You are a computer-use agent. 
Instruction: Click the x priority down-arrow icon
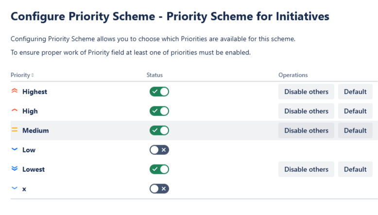(x=15, y=188)
